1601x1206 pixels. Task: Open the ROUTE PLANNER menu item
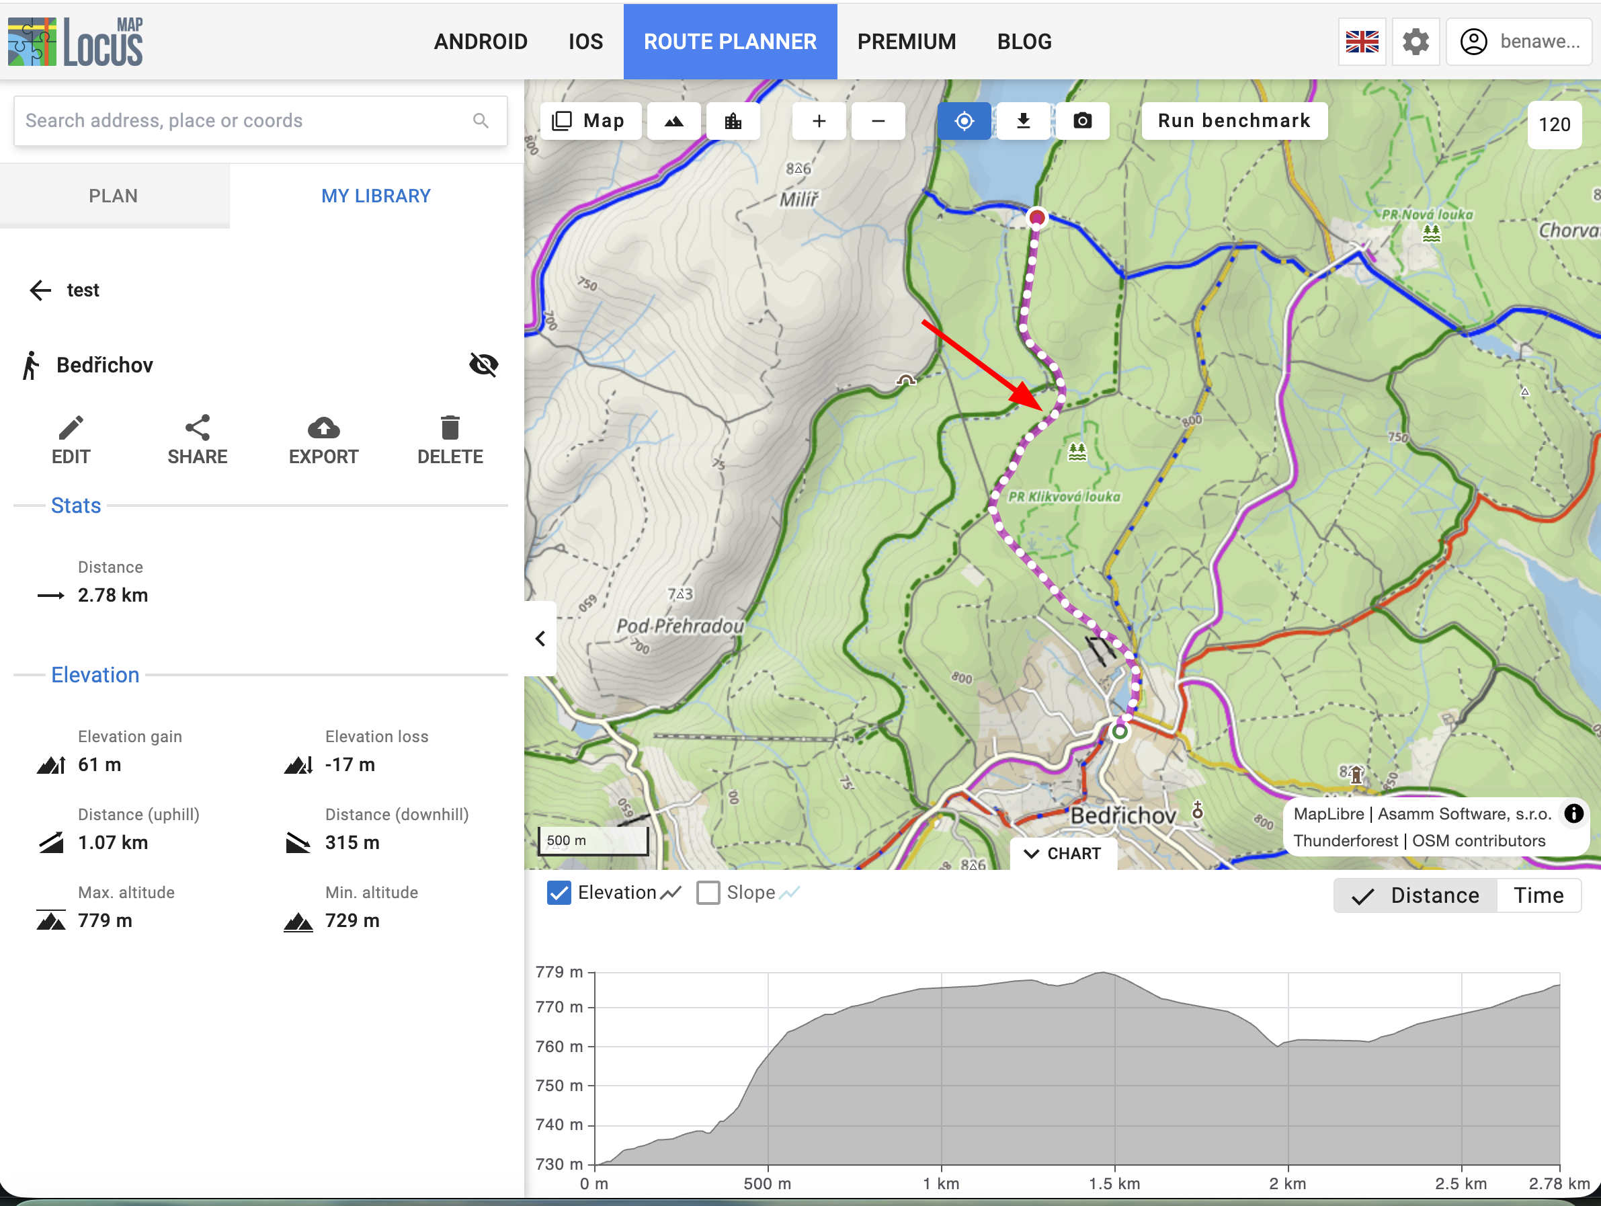click(731, 41)
